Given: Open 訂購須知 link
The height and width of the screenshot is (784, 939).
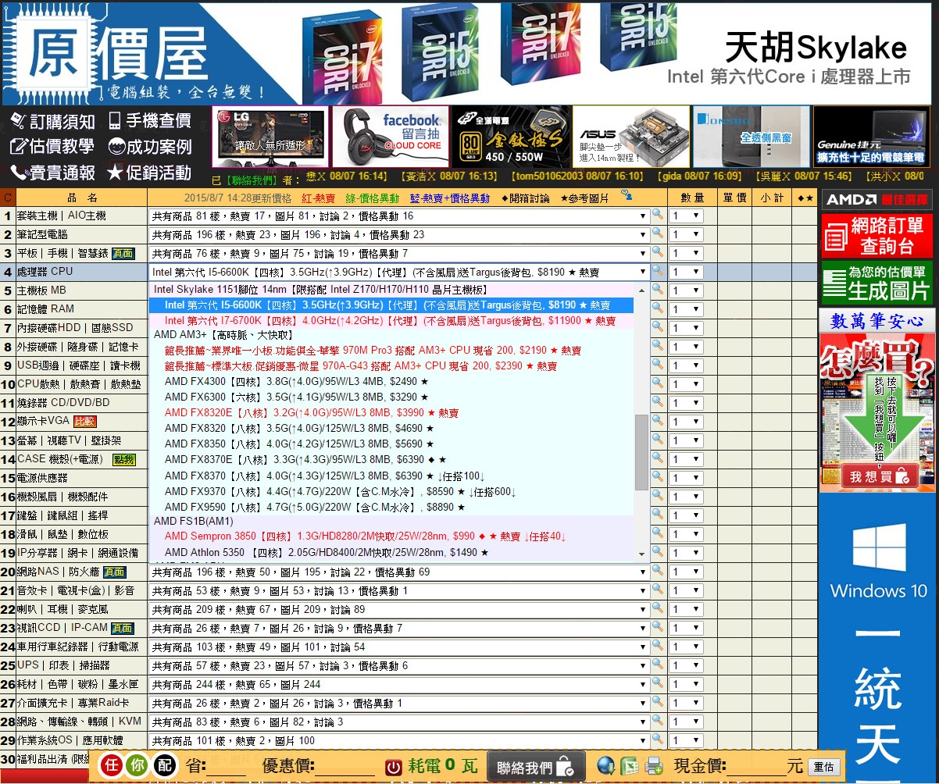Looking at the screenshot, I should (x=52, y=121).
